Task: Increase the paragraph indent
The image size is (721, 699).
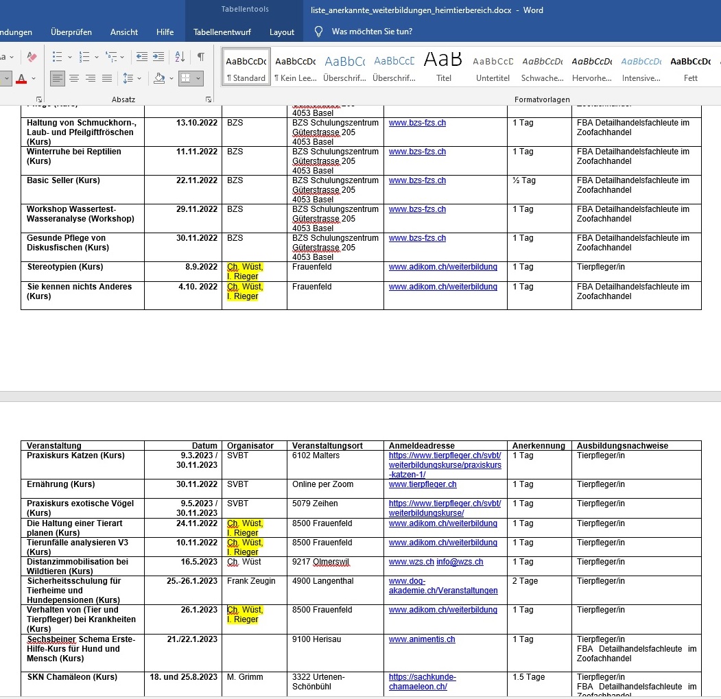Action: 158,56
